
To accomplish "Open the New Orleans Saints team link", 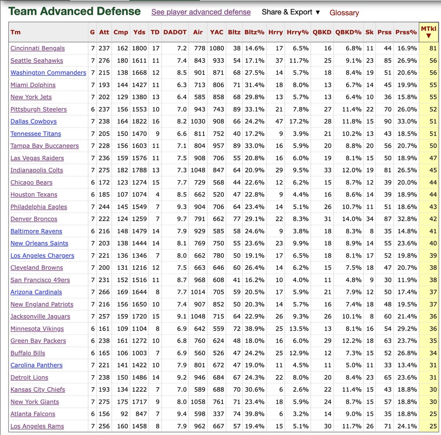I will [x=39, y=243].
